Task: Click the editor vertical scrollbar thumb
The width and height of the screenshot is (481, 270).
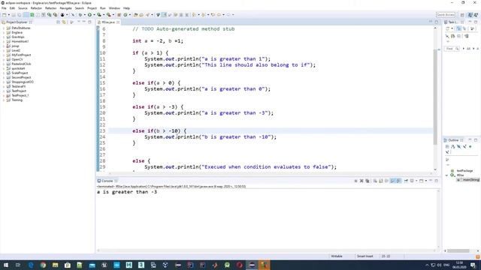Action: point(435,97)
